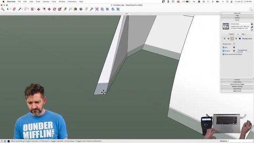Expand the Outliner panel
This screenshot has height=143, width=254.
coord(237,80)
